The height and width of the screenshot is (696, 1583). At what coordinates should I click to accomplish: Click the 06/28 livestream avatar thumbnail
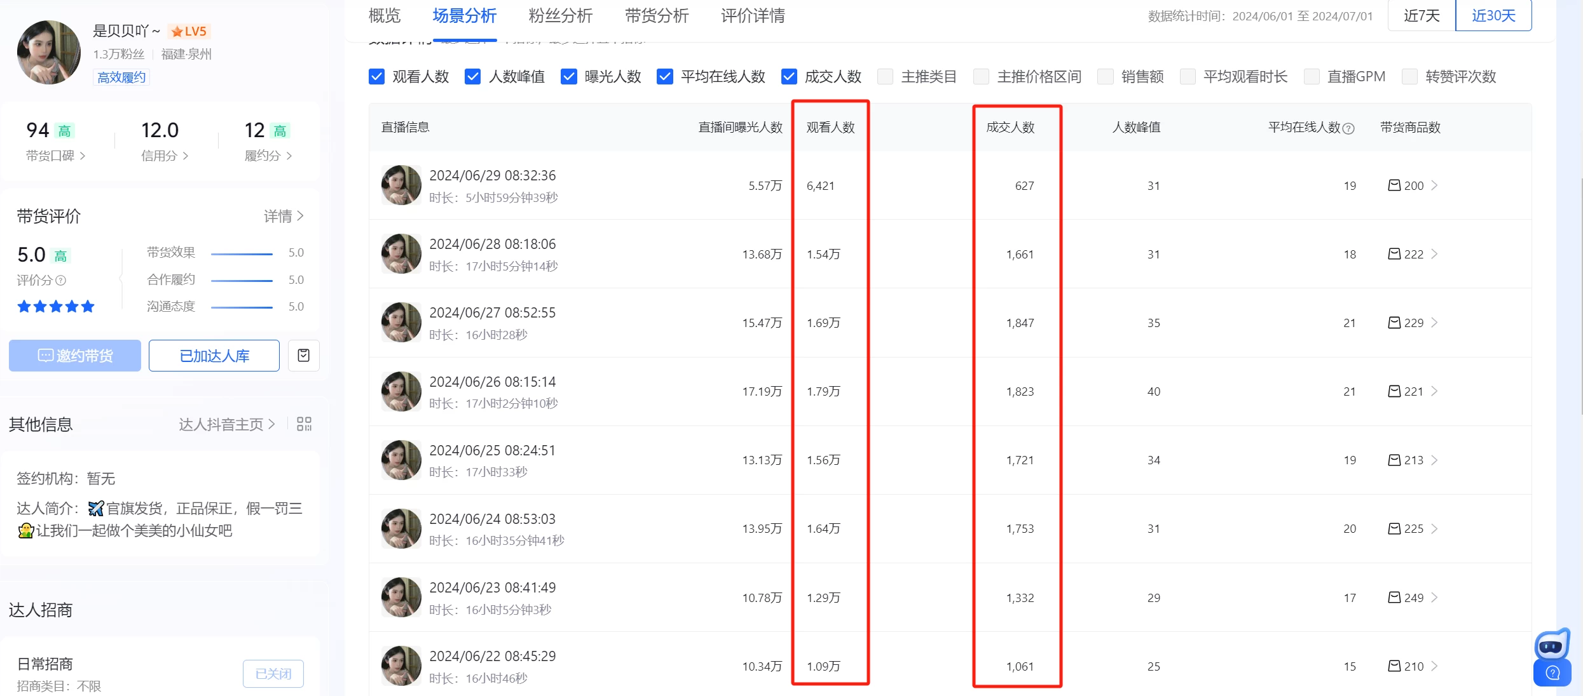401,253
